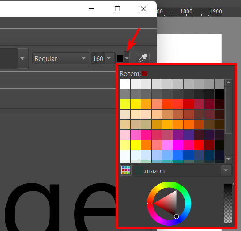Click the font size field showing 160

(98, 58)
